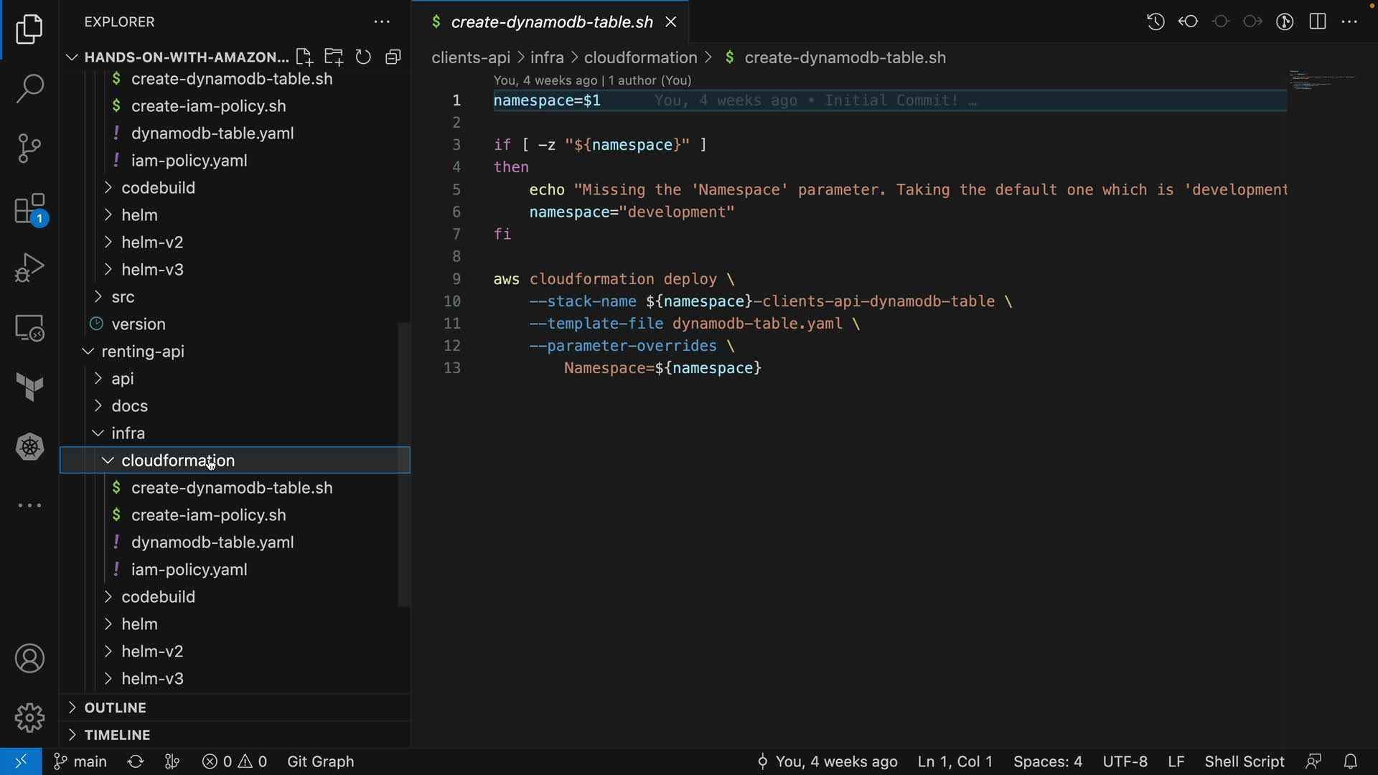Viewport: 1378px width, 775px height.
Task: Toggle the notifications bell in the status bar
Action: pyautogui.click(x=1350, y=761)
